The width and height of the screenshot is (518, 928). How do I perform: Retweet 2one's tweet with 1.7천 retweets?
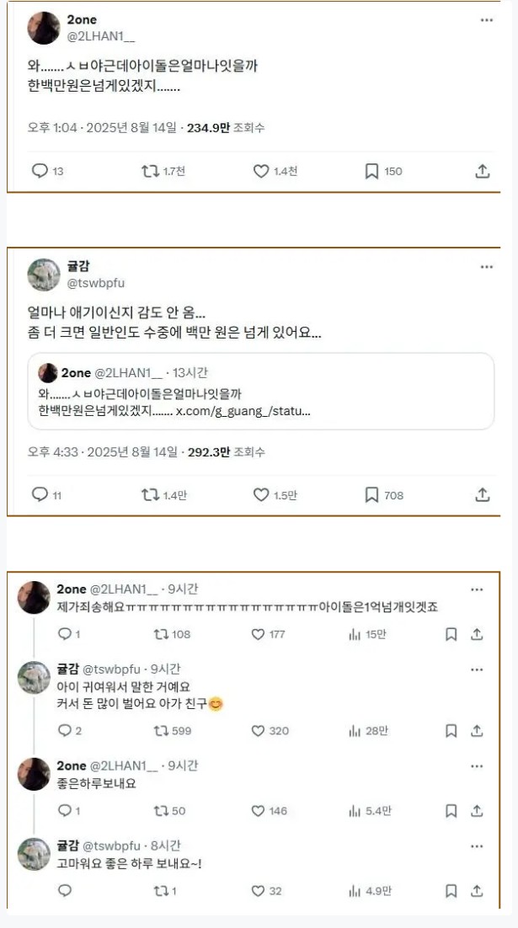point(150,171)
